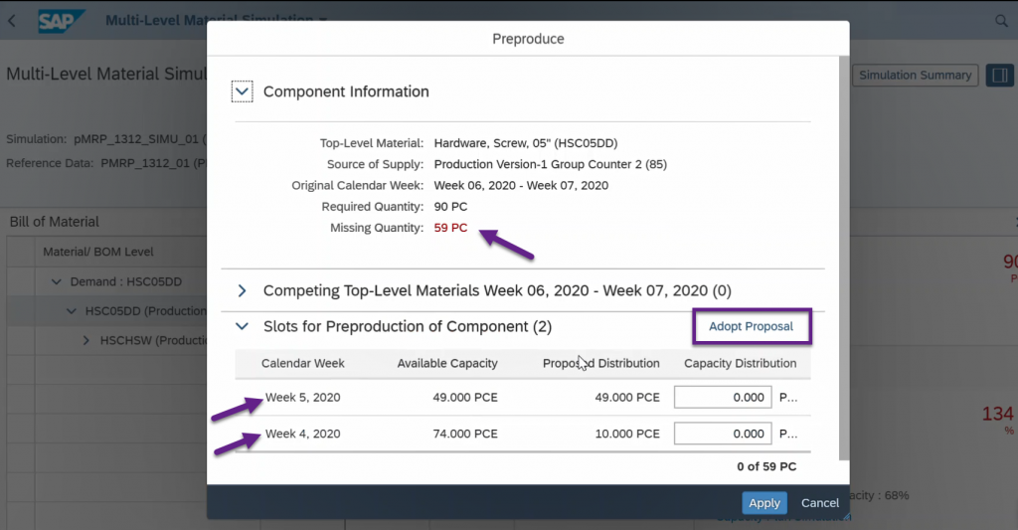Click the search magnifier icon

coord(1001,22)
